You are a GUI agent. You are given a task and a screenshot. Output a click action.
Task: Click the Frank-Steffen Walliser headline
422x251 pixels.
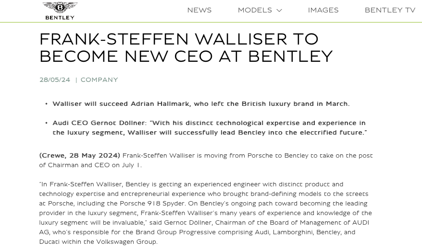tap(186, 47)
